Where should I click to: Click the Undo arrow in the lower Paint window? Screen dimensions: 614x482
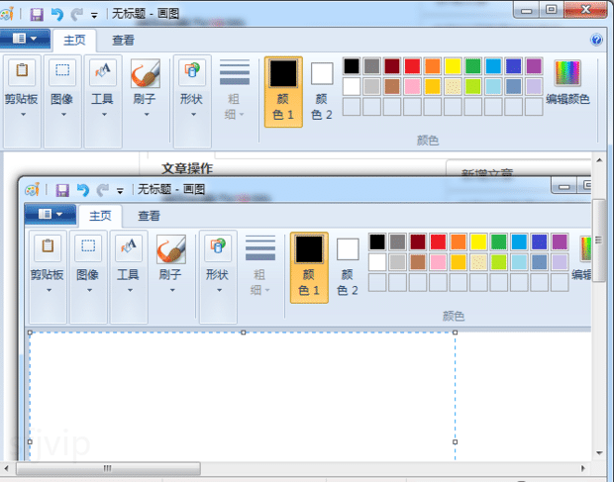pyautogui.click(x=82, y=190)
